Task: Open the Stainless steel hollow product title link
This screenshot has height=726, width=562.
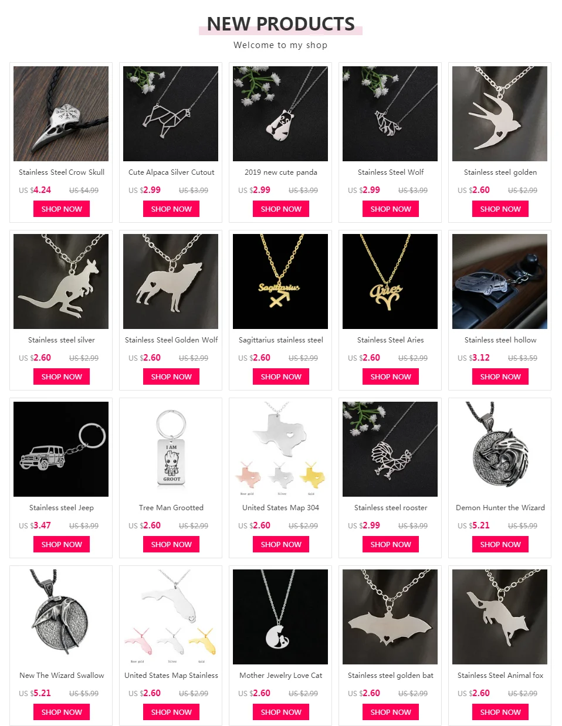Action: point(500,340)
